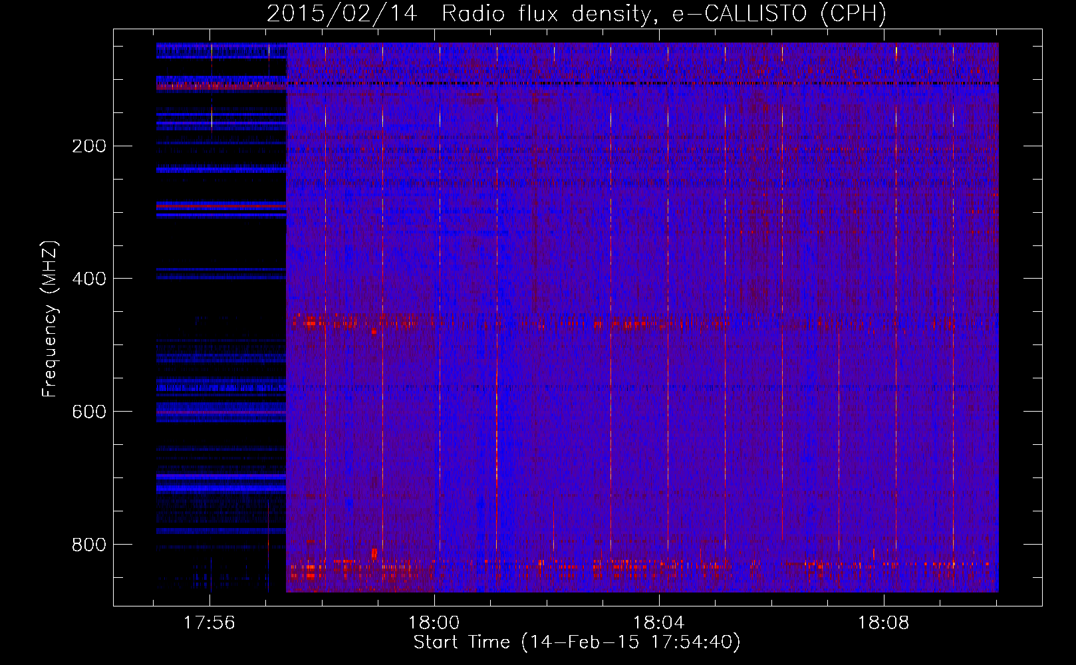This screenshot has width=1076, height=665.
Task: Click the '400' frequency tick label
Action: (88, 279)
